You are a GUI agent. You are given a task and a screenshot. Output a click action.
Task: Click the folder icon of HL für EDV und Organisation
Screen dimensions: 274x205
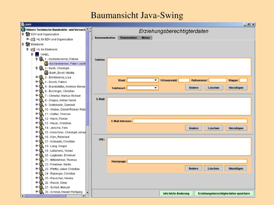33,40
